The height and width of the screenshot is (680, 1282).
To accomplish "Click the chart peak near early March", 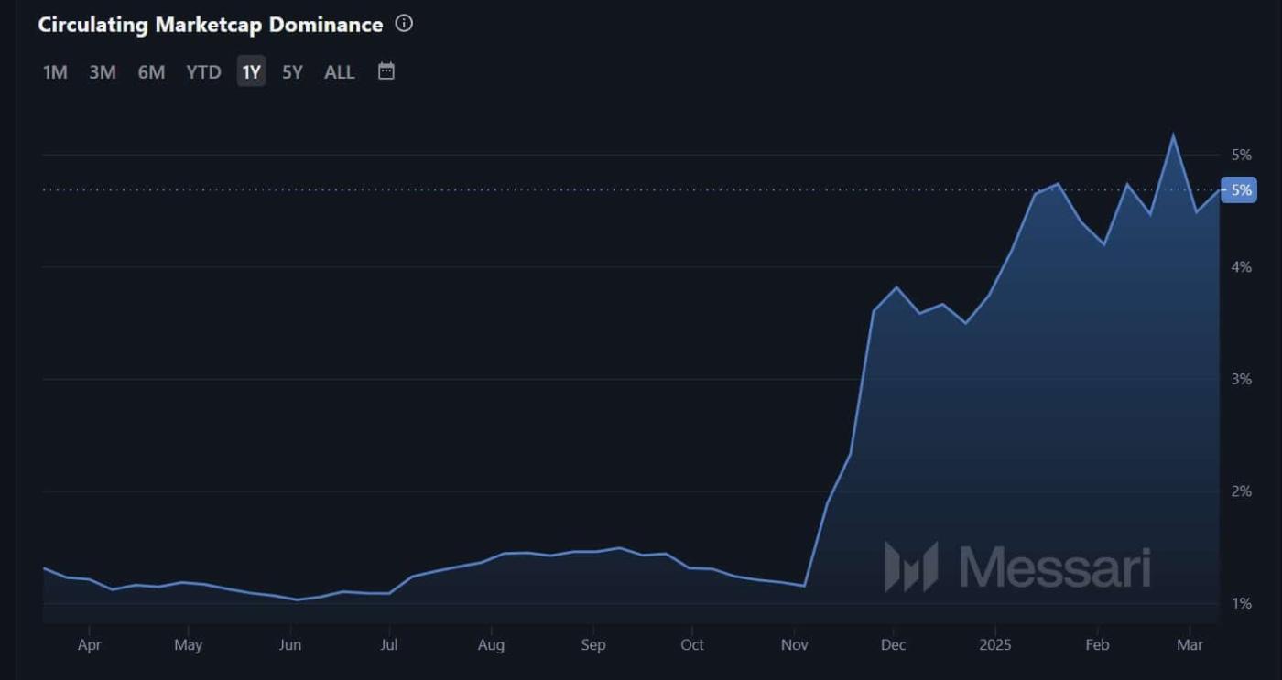I will tap(1174, 135).
